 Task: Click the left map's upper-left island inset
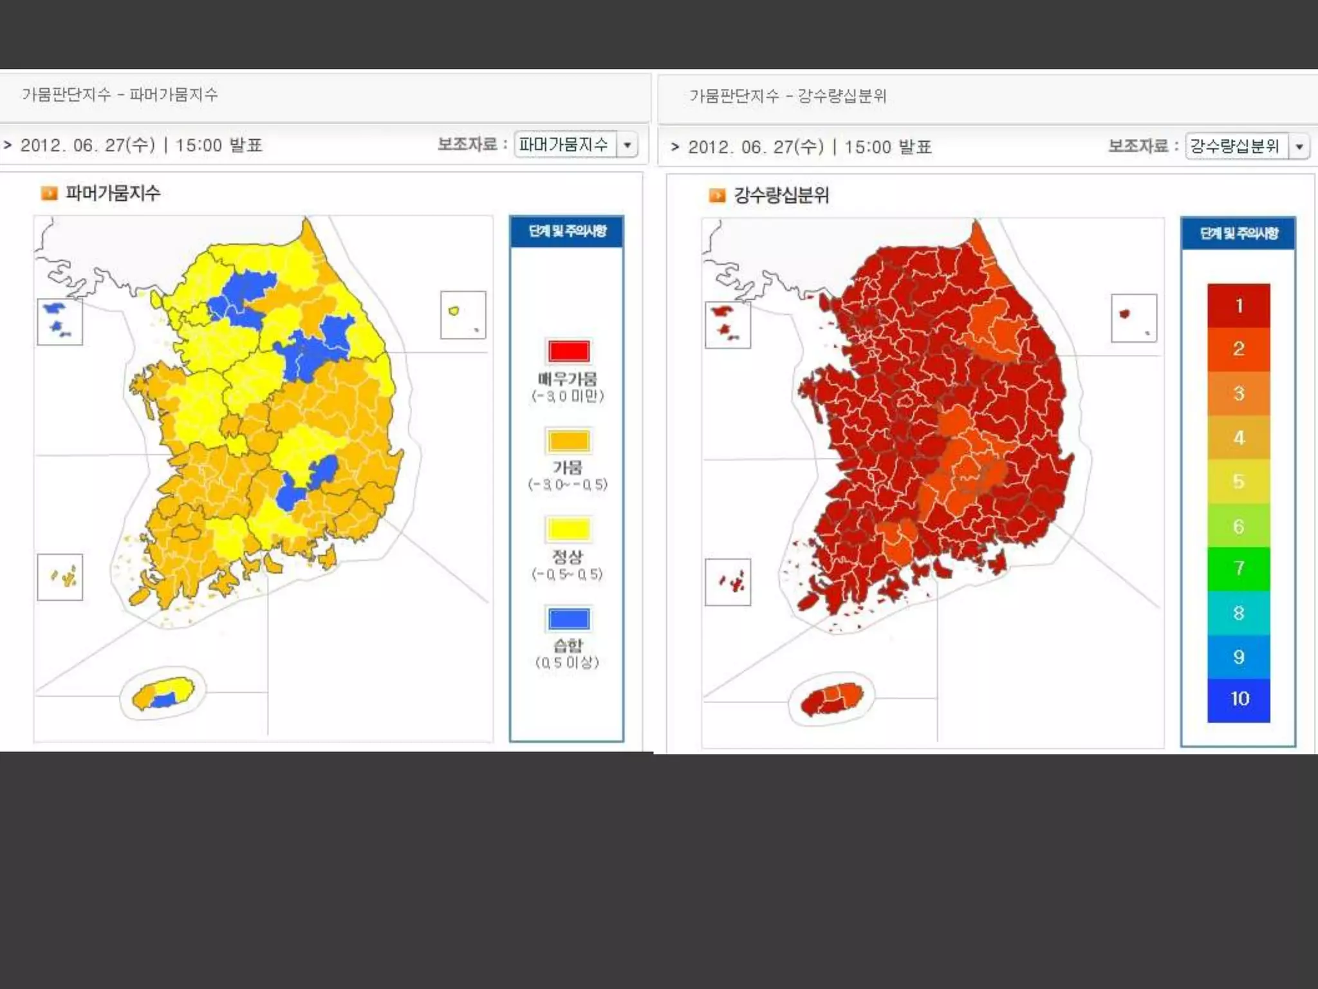pyautogui.click(x=60, y=322)
